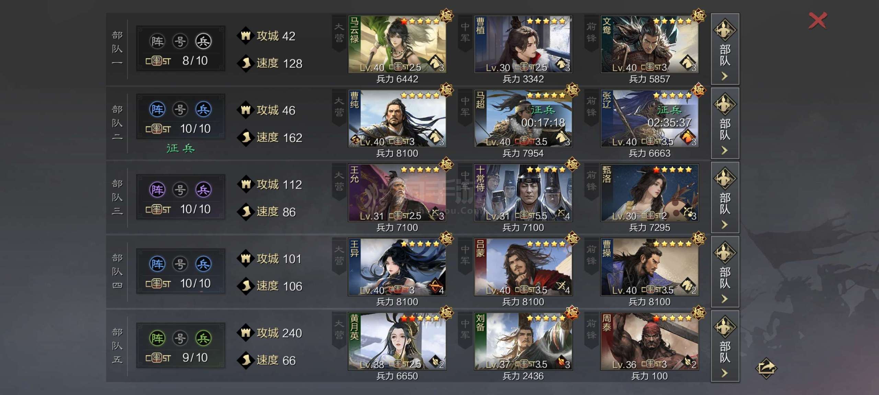Toggle the 兵 icon in 部队二

tap(203, 110)
